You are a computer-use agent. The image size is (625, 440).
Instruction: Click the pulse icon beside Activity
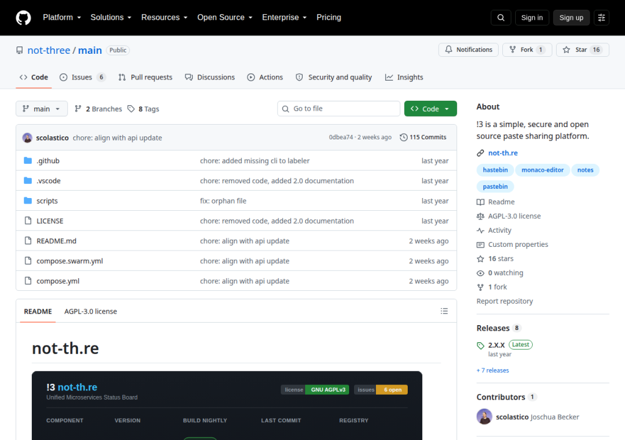(480, 230)
